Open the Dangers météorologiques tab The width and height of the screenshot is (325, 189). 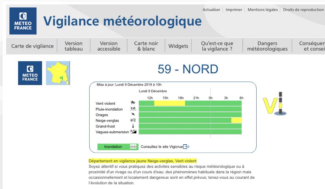267,46
